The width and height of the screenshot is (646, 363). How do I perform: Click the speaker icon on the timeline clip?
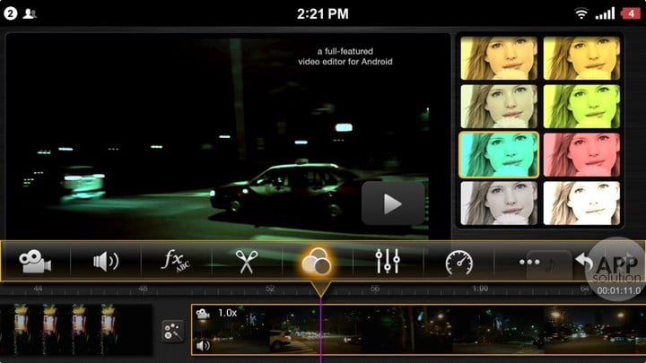tap(203, 345)
